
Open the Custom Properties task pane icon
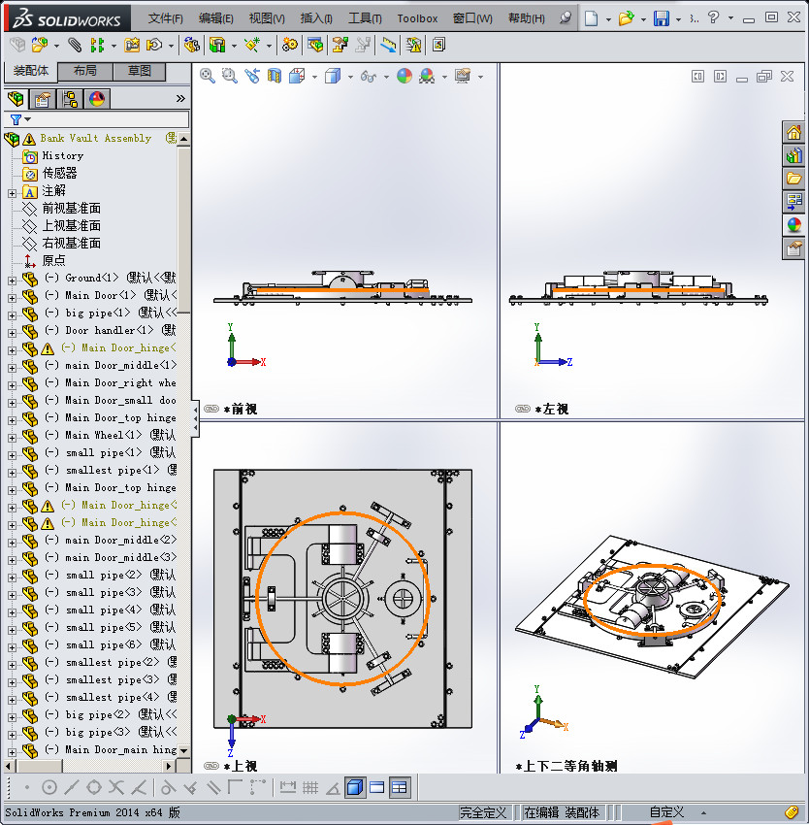(x=793, y=247)
